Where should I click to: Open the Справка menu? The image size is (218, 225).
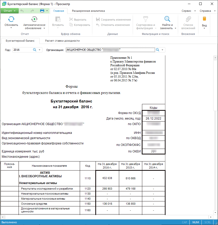(x=207, y=11)
